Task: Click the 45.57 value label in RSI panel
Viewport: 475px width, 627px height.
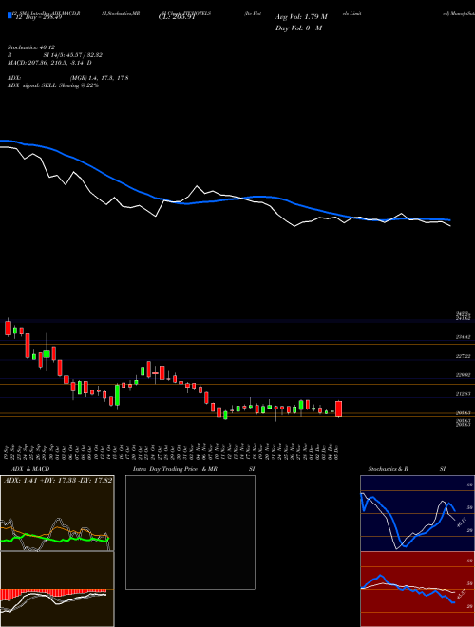Action: pos(462,595)
